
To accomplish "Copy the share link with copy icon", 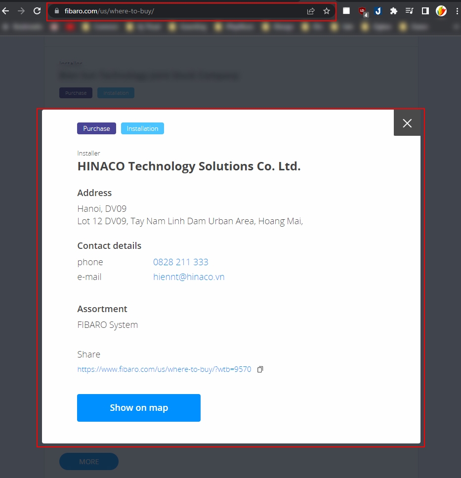I will pyautogui.click(x=260, y=369).
